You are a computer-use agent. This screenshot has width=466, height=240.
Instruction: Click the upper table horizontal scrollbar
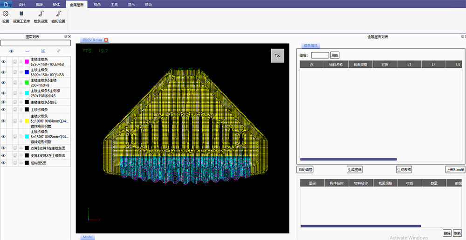(348, 160)
